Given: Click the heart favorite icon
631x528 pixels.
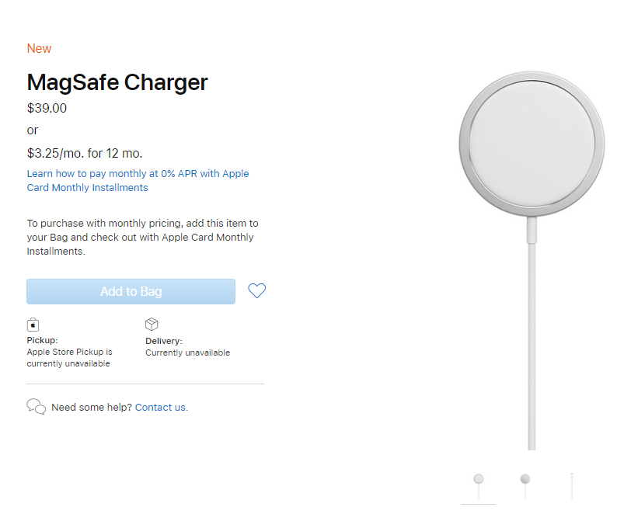Looking at the screenshot, I should pyautogui.click(x=256, y=291).
